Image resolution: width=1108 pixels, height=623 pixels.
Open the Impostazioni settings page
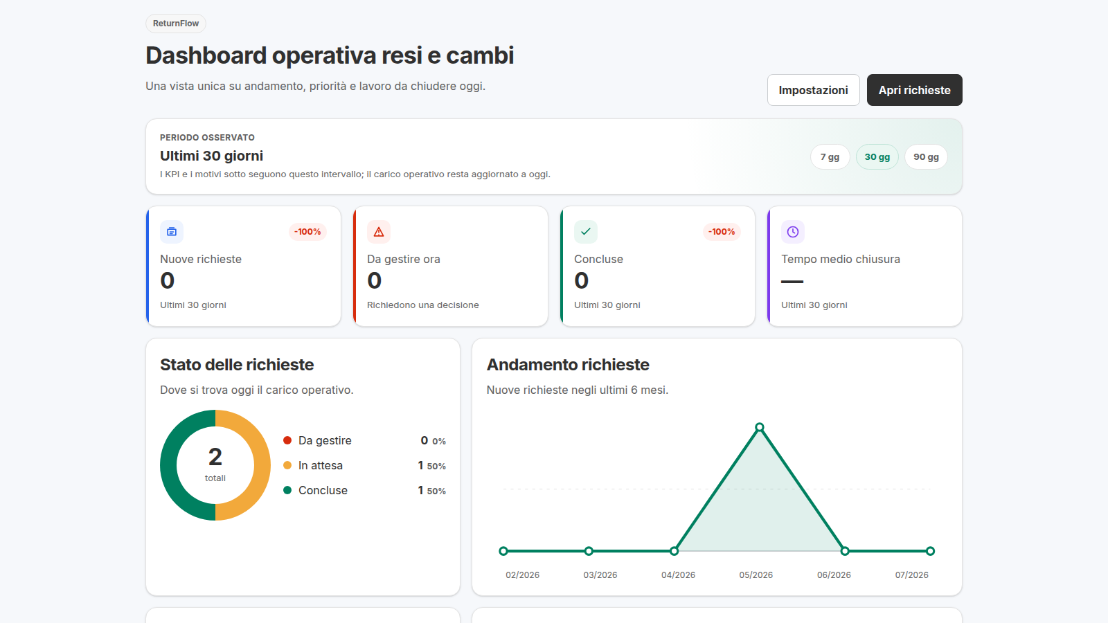pyautogui.click(x=814, y=90)
